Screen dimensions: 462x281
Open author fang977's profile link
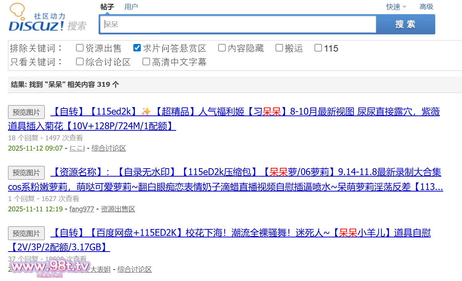tap(81, 209)
